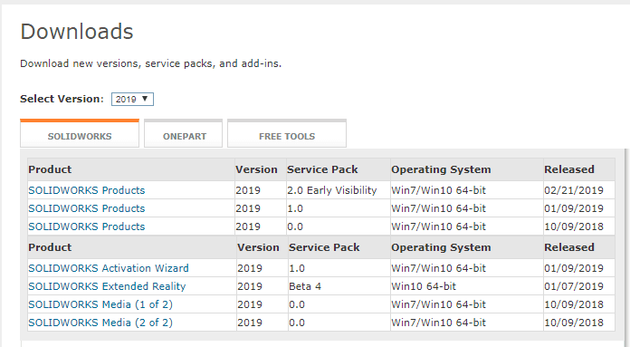
Task: Switch to the SOLIDWORKS tab
Action: click(80, 133)
